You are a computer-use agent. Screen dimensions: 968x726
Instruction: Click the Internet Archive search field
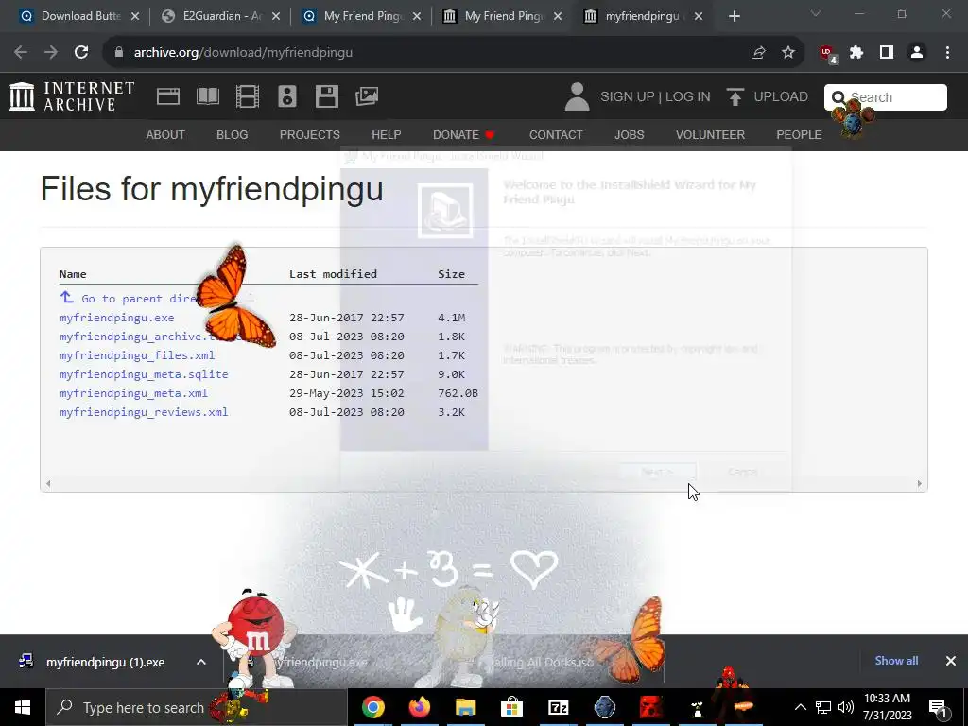coord(885,97)
